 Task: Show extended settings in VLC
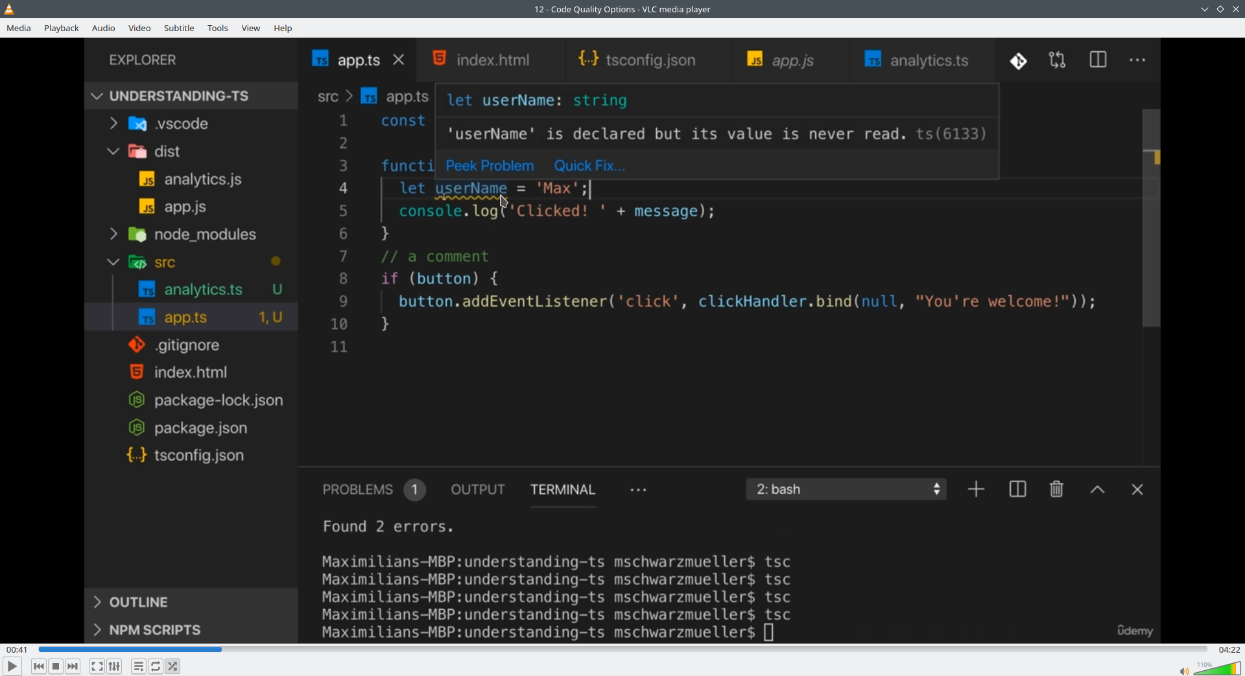(115, 666)
